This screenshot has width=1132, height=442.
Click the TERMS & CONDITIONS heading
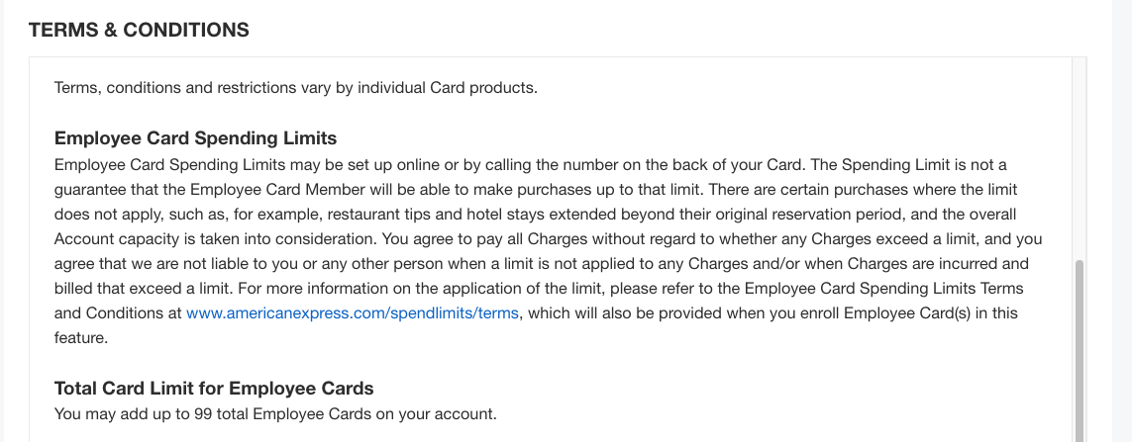coord(139,30)
